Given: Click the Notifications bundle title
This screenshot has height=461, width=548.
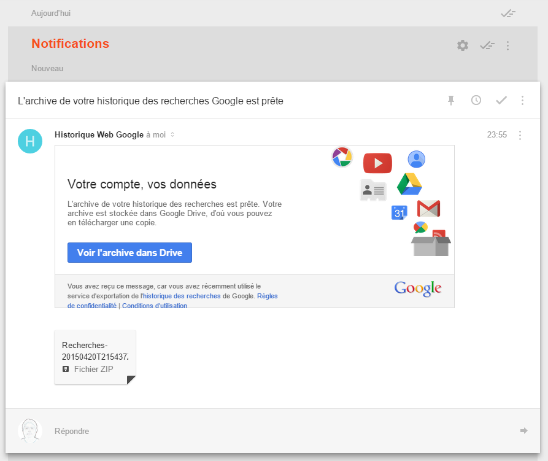Looking at the screenshot, I should pyautogui.click(x=70, y=44).
